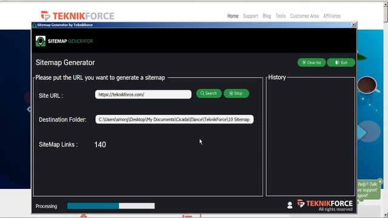Focus the Site URL field
Viewport: 388px width, 218px height.
(x=143, y=94)
